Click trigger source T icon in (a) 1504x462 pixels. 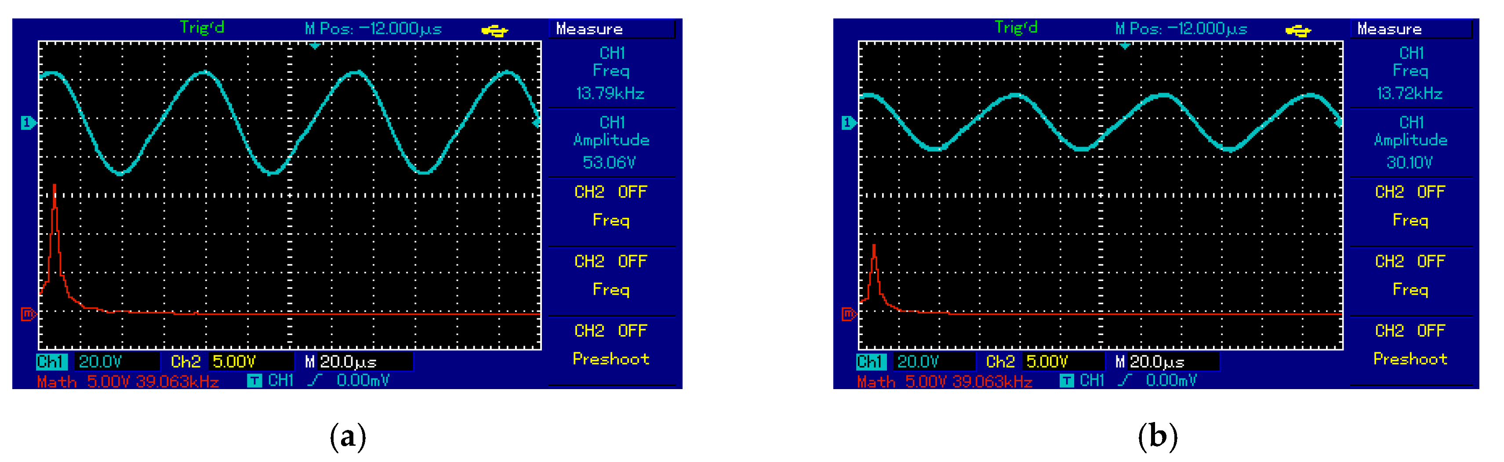(254, 381)
